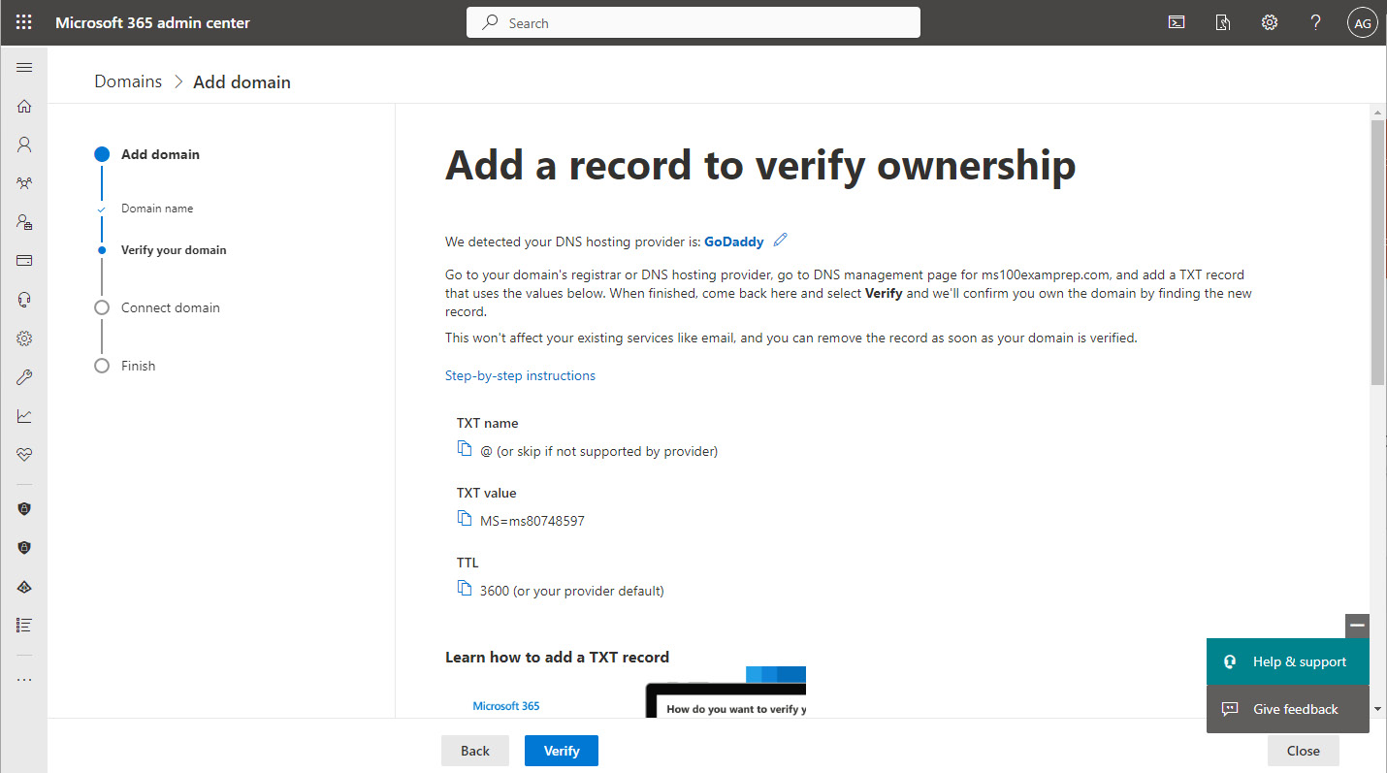The width and height of the screenshot is (1387, 773).
Task: Click the TXT name label
Action: pyautogui.click(x=488, y=423)
